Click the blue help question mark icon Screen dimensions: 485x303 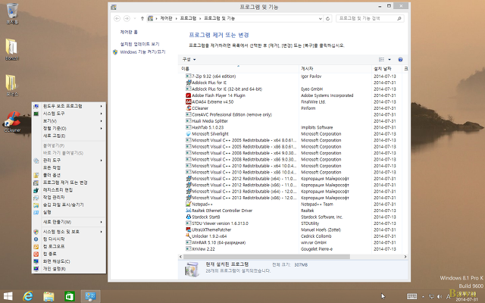[x=400, y=59]
